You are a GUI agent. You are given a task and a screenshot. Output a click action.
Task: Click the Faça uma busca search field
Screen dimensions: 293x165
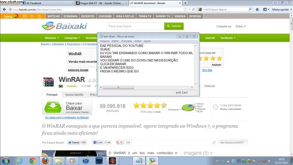click(x=136, y=26)
